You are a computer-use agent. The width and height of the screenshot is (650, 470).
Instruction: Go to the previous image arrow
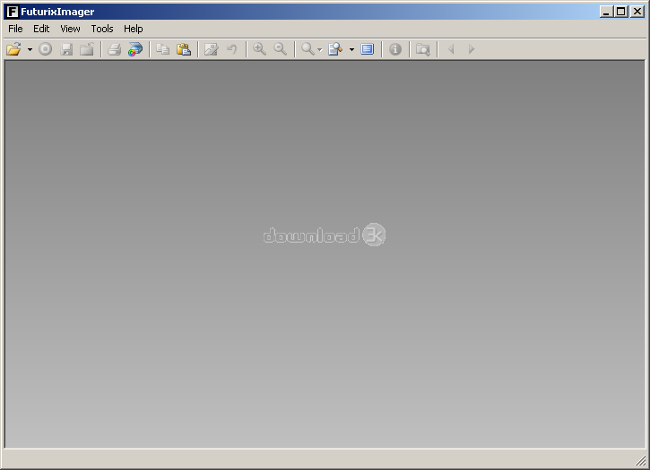click(x=451, y=49)
